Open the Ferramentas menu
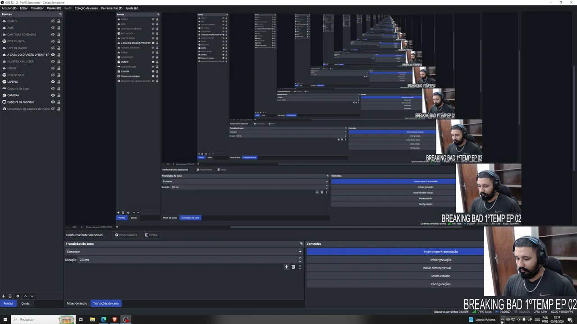 [112, 8]
